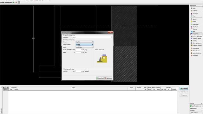
Task: Click the starting point x input field
Action: point(80,50)
